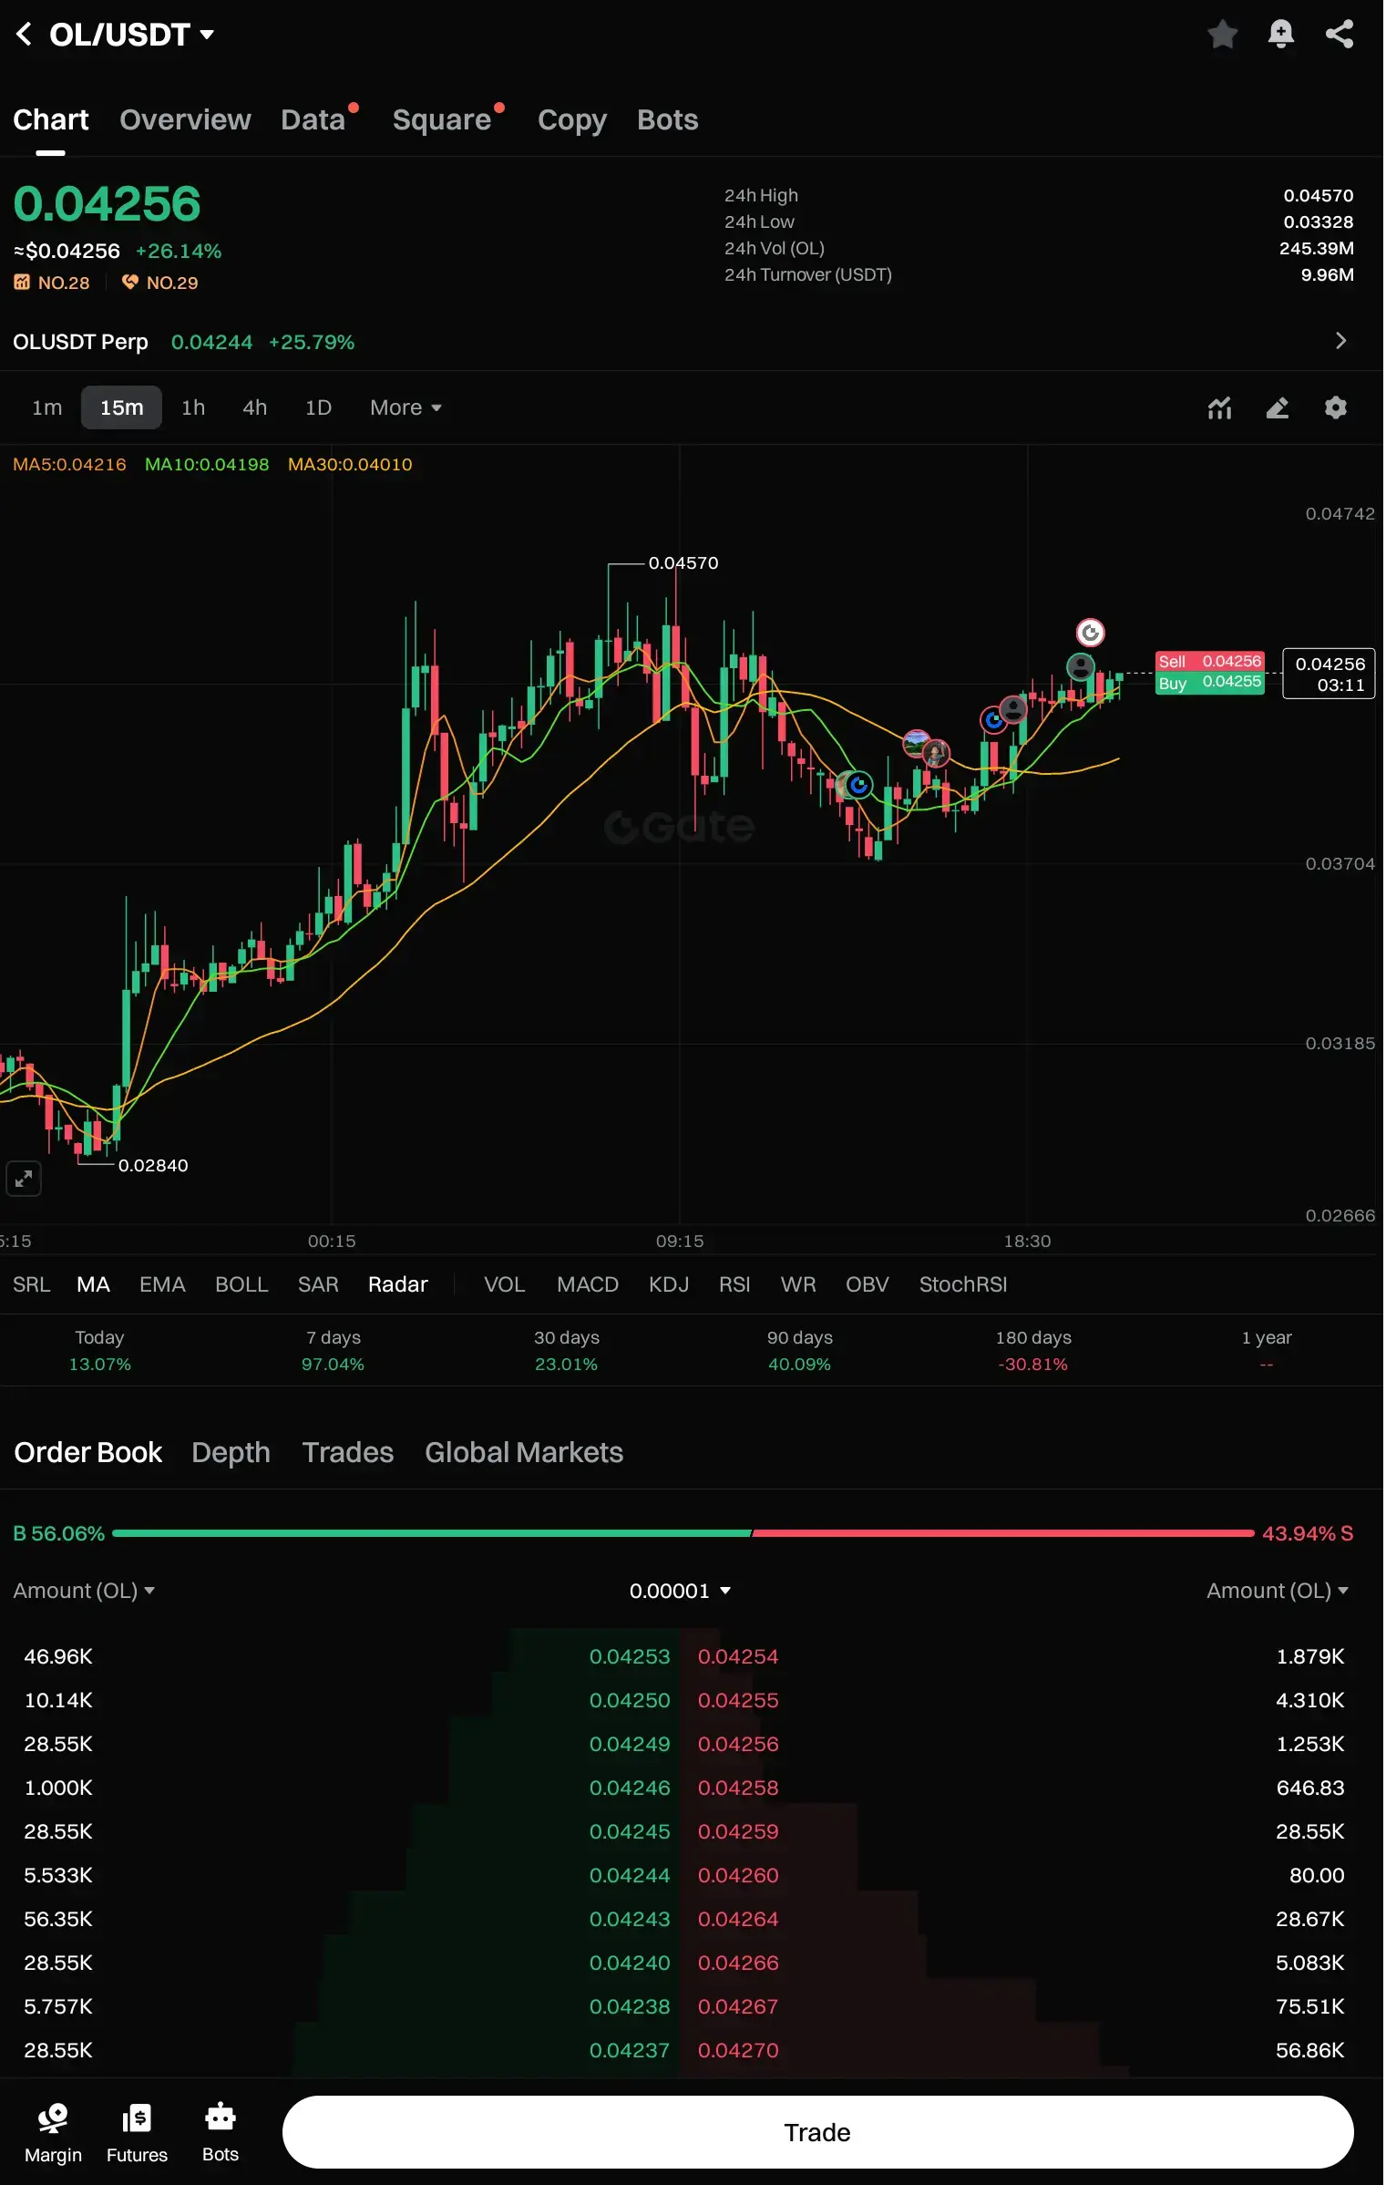Enable the WR sub-indicator
This screenshot has width=1386, height=2185.
(798, 1284)
